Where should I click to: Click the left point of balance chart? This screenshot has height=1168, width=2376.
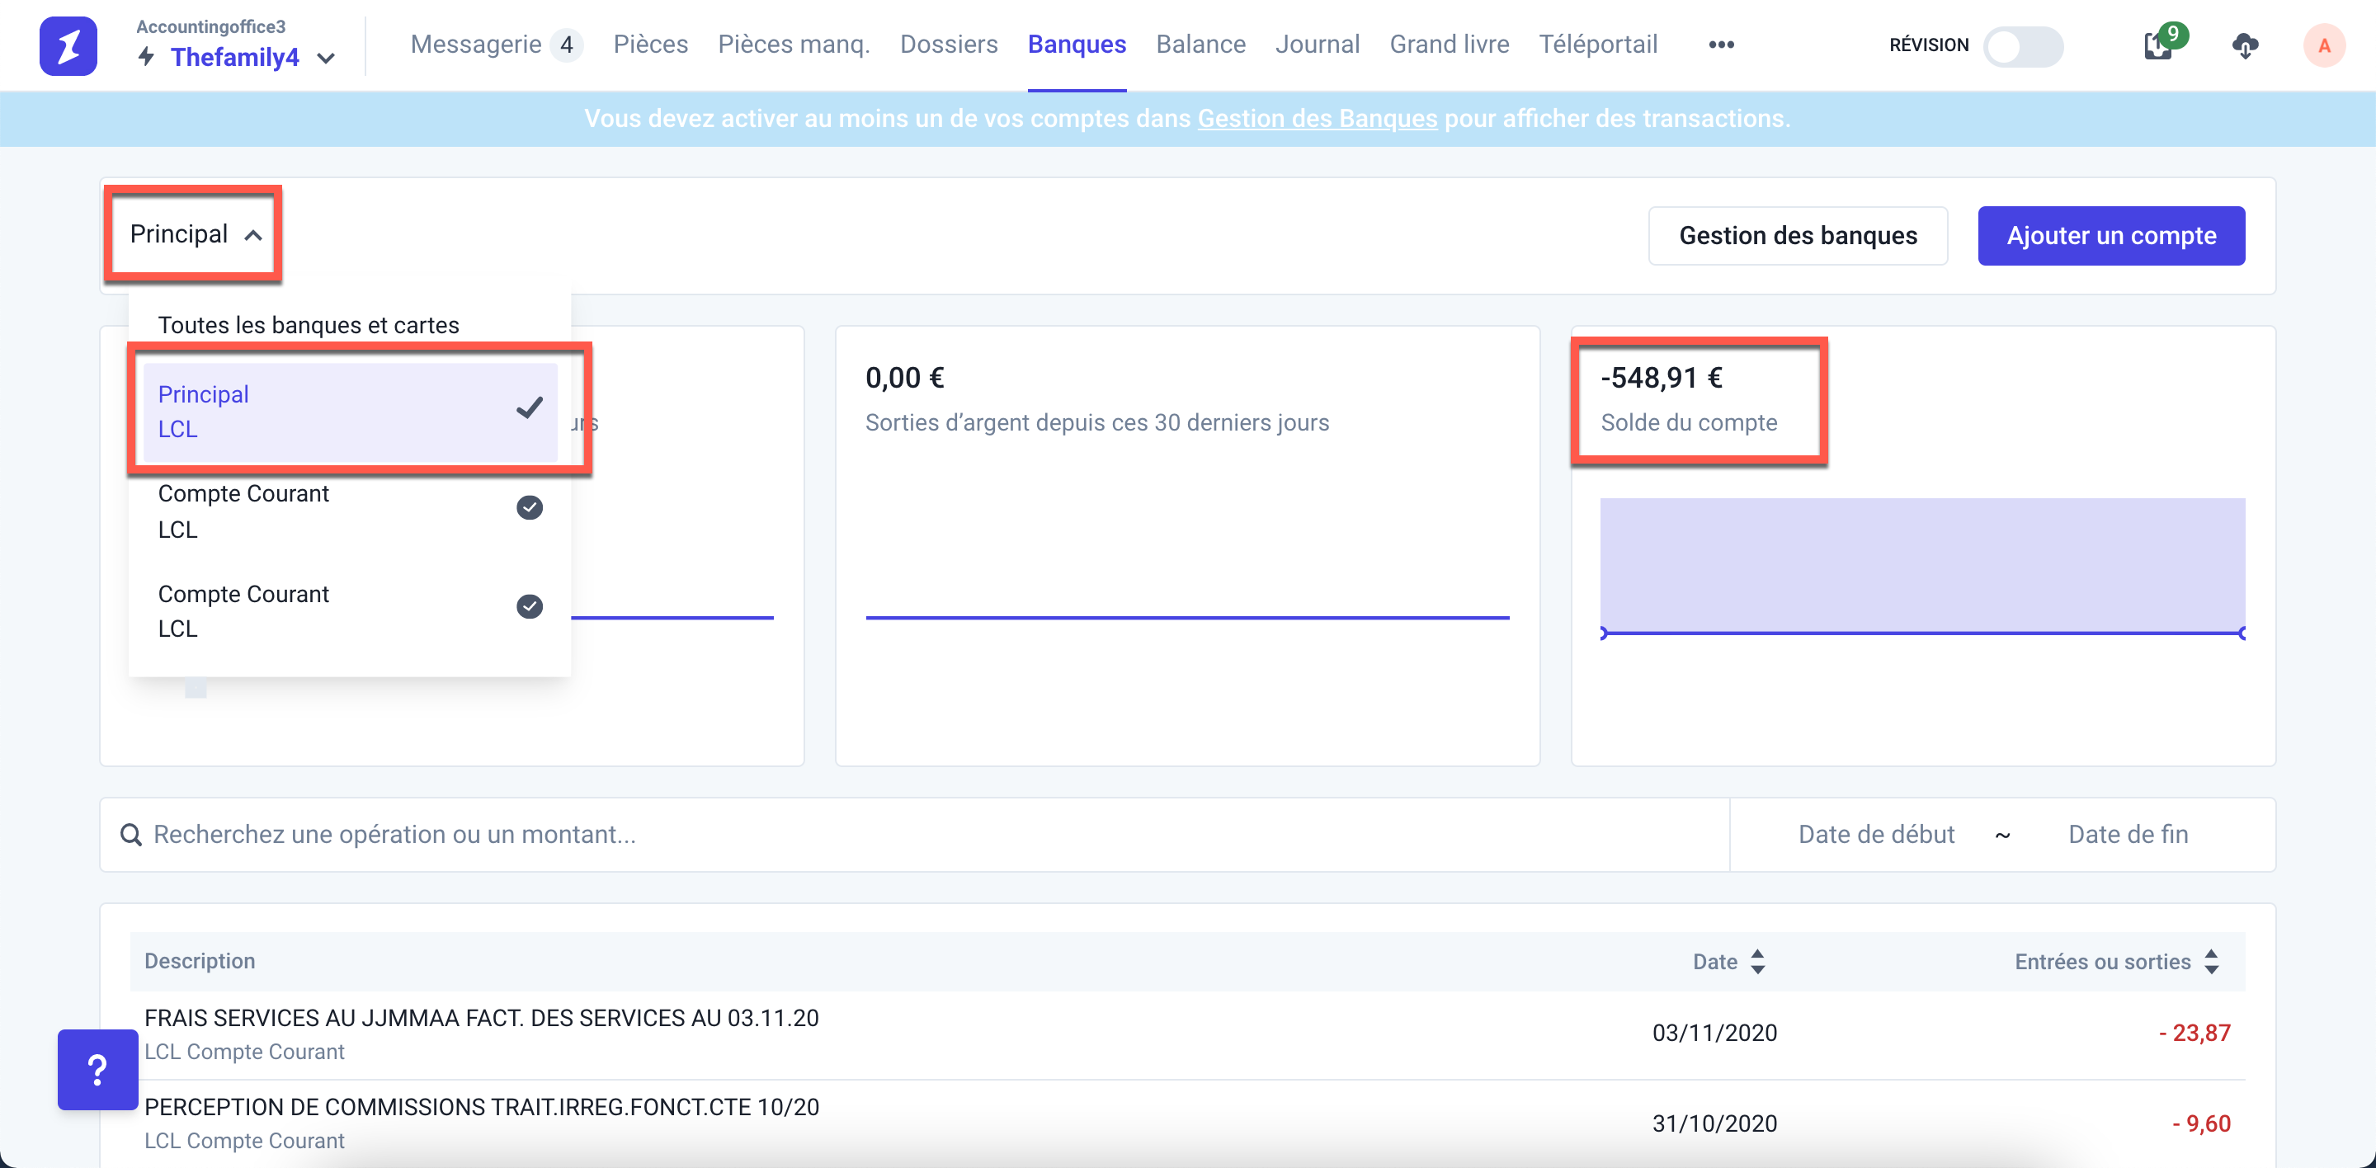point(1604,633)
